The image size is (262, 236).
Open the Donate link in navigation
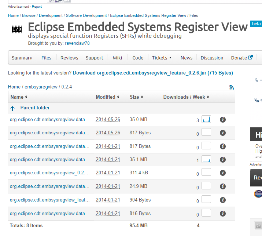pos(242,58)
